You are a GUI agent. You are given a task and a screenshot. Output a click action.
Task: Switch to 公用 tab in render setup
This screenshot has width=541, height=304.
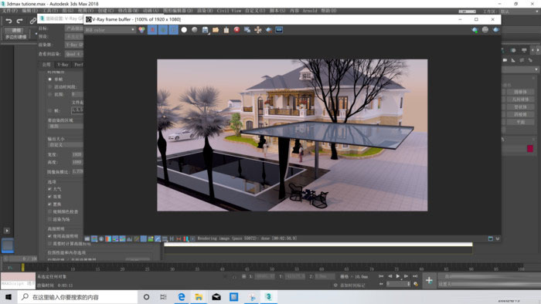tap(46, 65)
